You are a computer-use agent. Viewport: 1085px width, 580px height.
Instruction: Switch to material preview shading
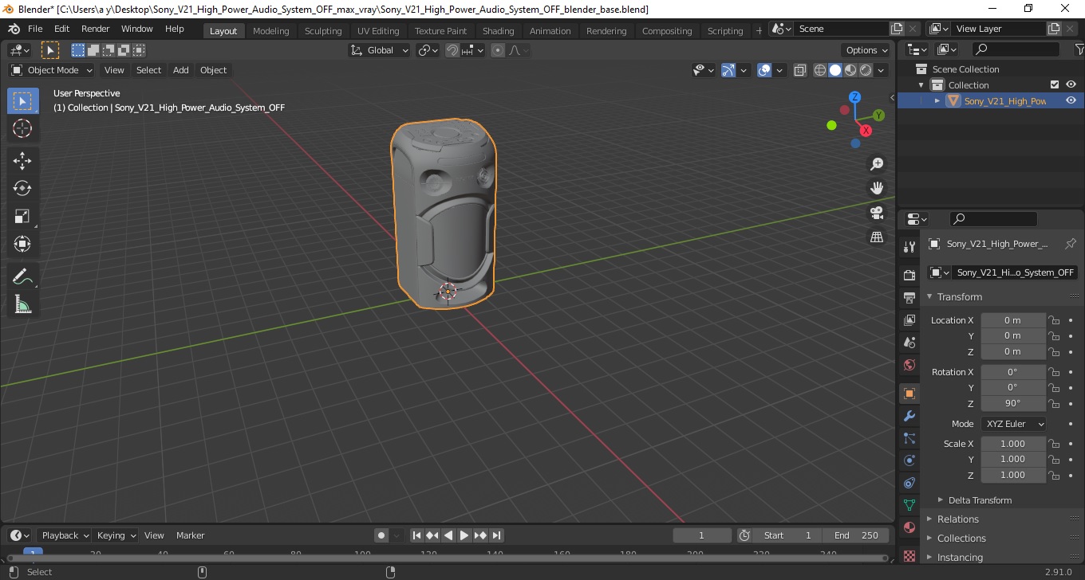pyautogui.click(x=850, y=70)
